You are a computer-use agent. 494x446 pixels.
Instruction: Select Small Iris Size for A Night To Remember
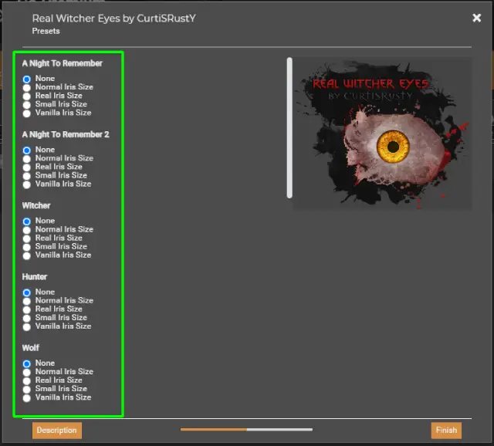(x=27, y=104)
